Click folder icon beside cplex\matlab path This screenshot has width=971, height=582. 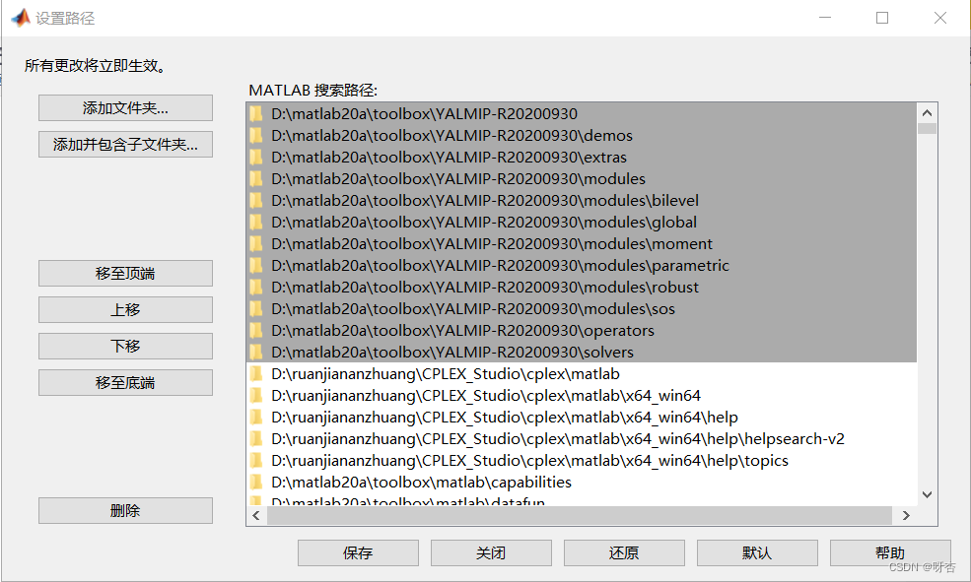point(256,373)
